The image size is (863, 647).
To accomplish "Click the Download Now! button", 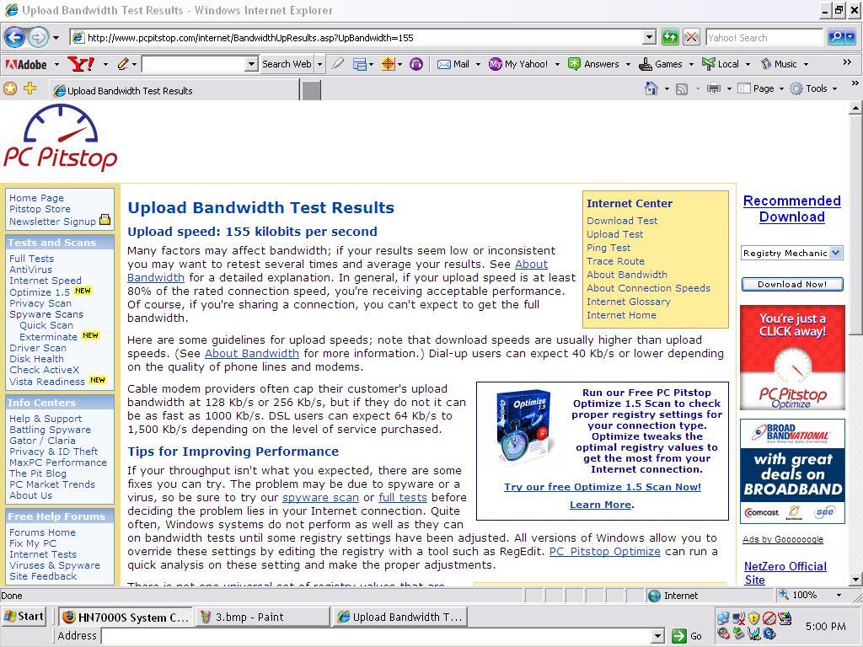I will [x=792, y=285].
